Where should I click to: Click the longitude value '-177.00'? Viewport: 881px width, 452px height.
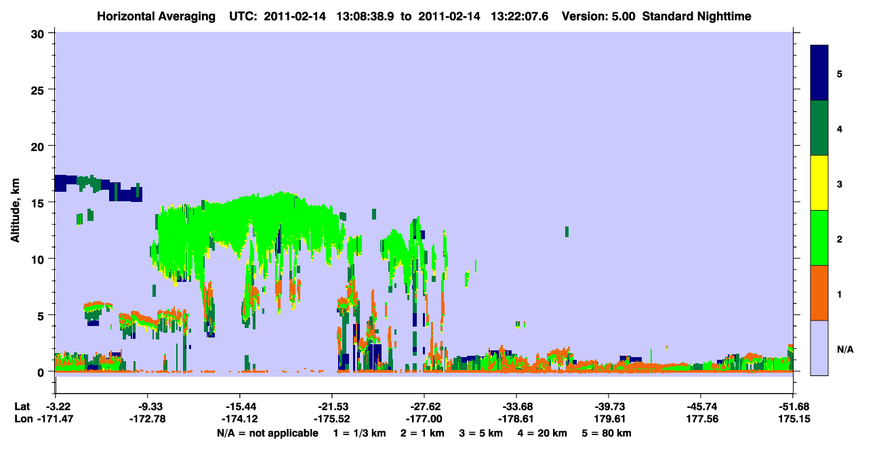[x=424, y=419]
